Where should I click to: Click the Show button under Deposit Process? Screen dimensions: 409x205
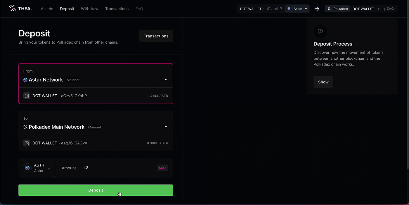pyautogui.click(x=323, y=82)
